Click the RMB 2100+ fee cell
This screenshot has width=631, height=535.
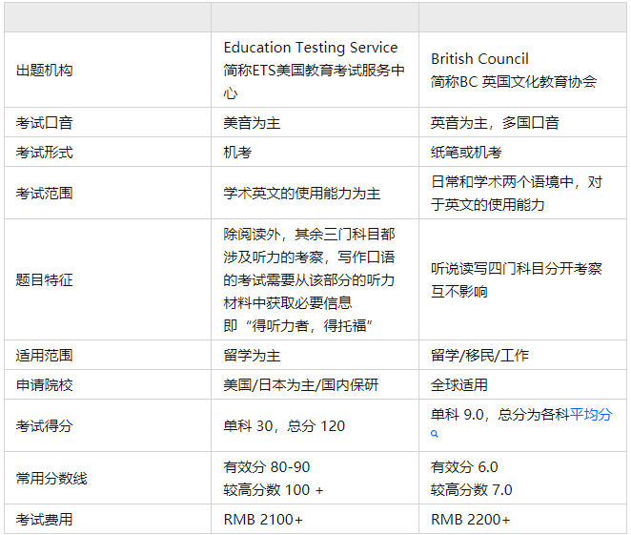point(315,520)
